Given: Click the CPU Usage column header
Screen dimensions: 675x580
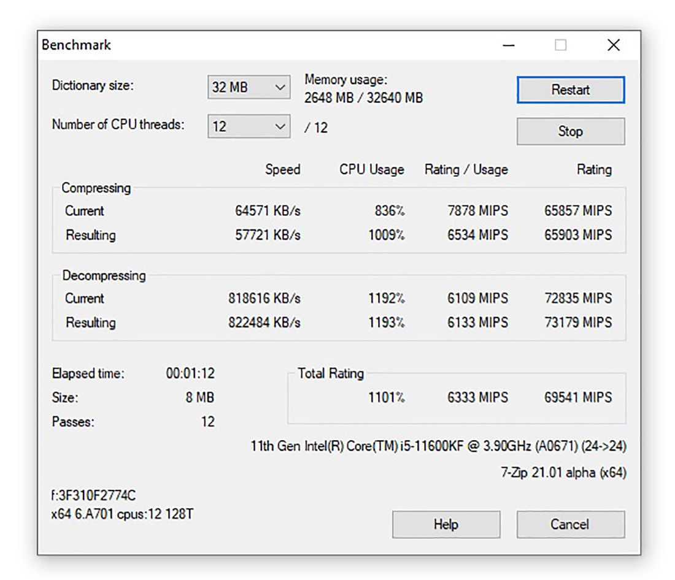Looking at the screenshot, I should (x=371, y=170).
